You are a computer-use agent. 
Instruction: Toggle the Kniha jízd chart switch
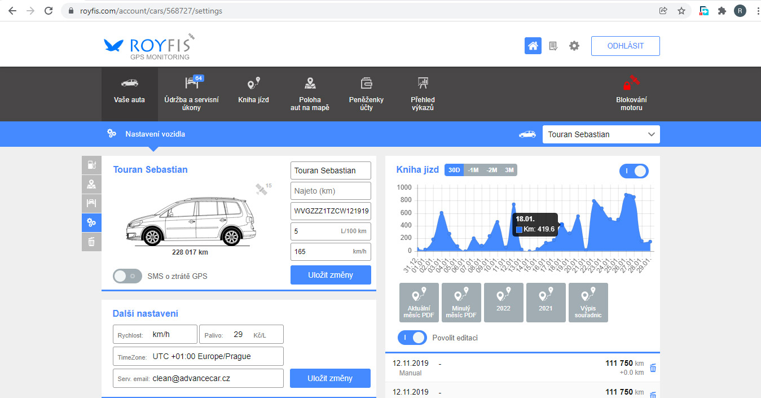click(x=634, y=171)
